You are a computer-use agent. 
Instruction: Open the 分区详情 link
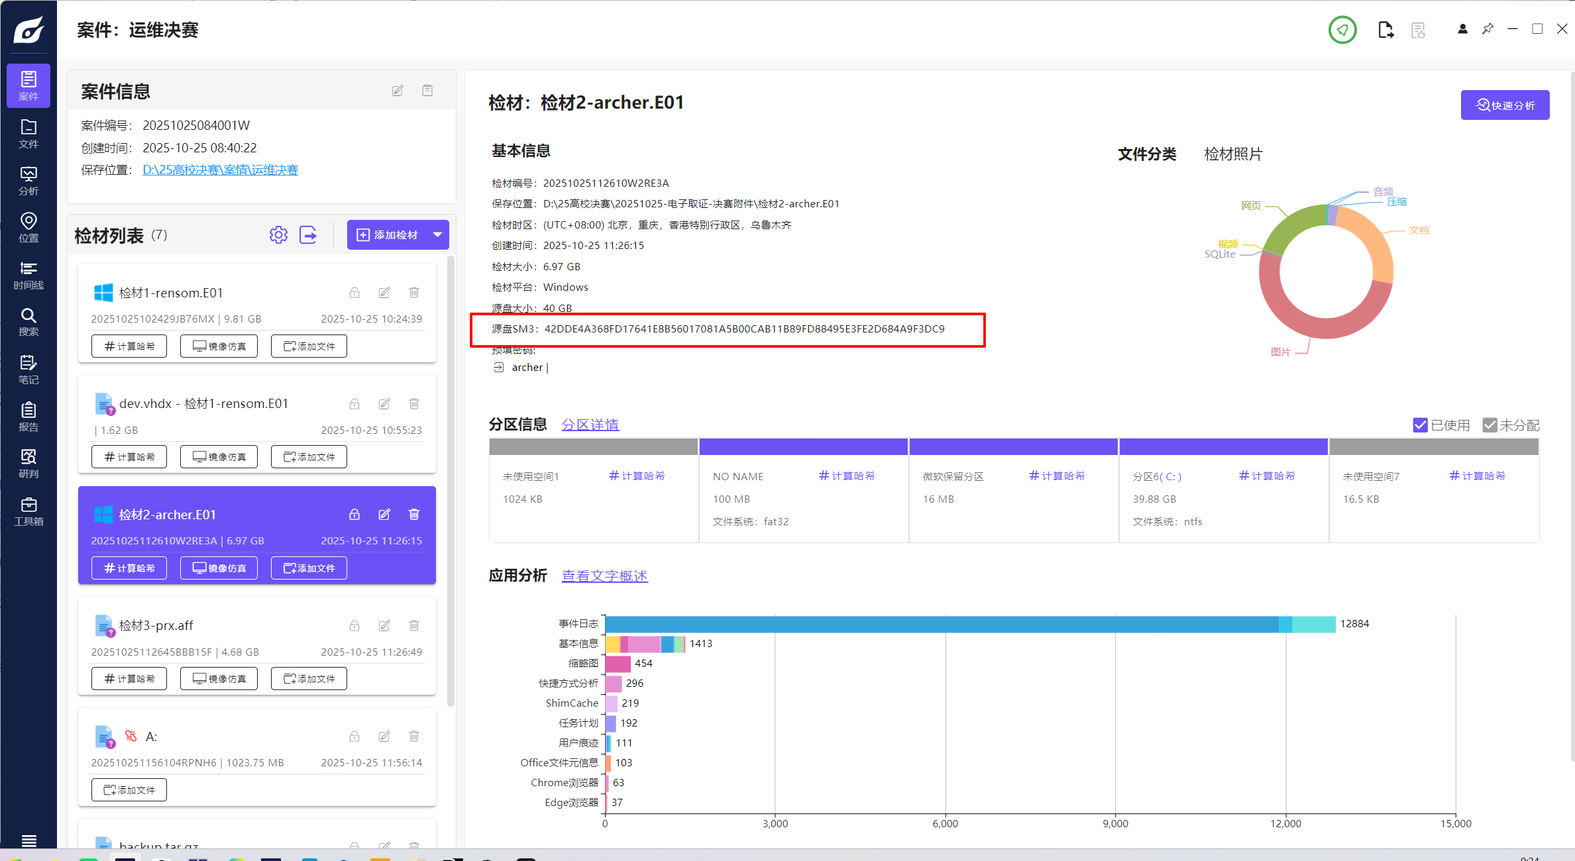point(590,425)
